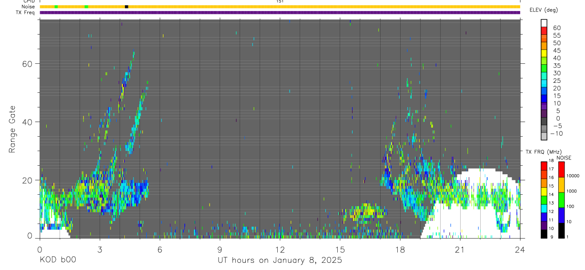
Task: Click the '-10' label on elevation colorbar
Action: [x=556, y=133]
